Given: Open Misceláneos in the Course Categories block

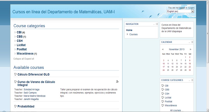Looking at the screenshot, I should 171,105.
